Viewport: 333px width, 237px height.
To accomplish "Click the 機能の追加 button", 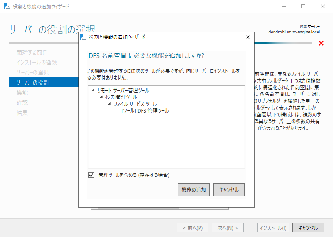I will tap(194, 190).
